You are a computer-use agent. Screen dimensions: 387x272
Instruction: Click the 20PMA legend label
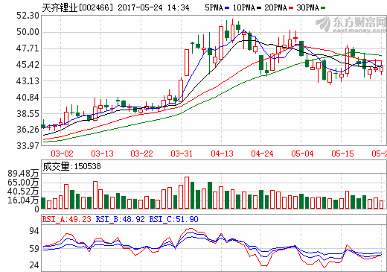coord(275,7)
